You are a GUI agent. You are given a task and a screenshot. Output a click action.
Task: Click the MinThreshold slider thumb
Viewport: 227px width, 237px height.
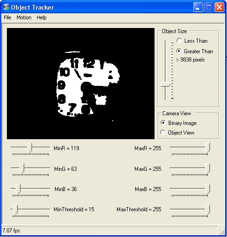[15, 210]
